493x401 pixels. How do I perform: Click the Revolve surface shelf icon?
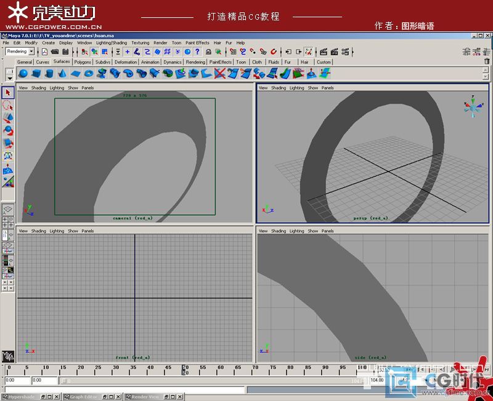[x=102, y=73]
